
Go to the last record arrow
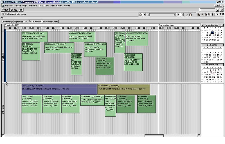[x=182, y=15]
